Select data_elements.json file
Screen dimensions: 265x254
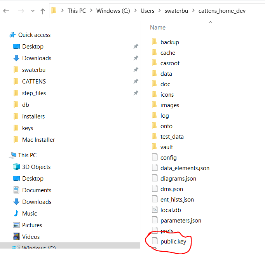point(185,168)
